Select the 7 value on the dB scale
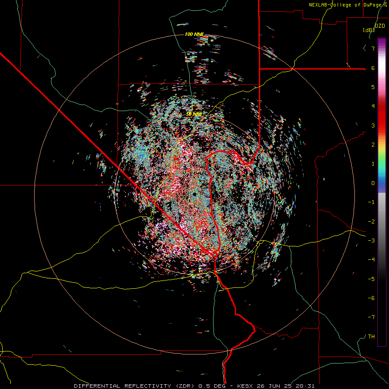 (x=373, y=48)
